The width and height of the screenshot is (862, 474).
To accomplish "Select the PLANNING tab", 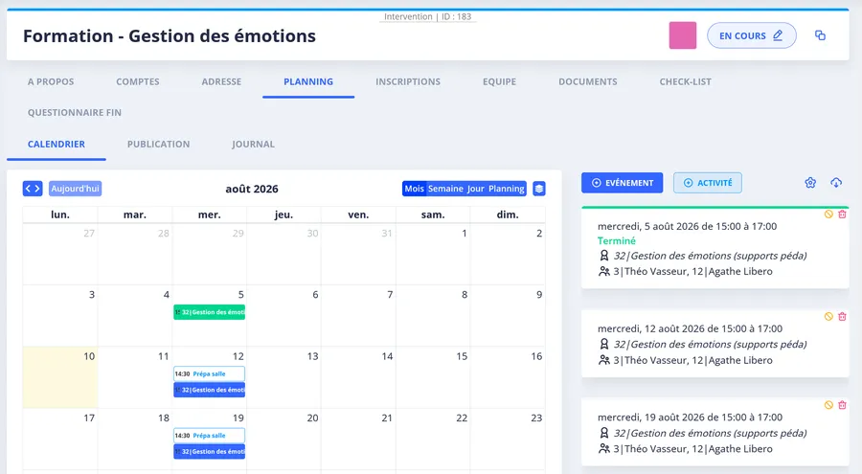I will (308, 81).
